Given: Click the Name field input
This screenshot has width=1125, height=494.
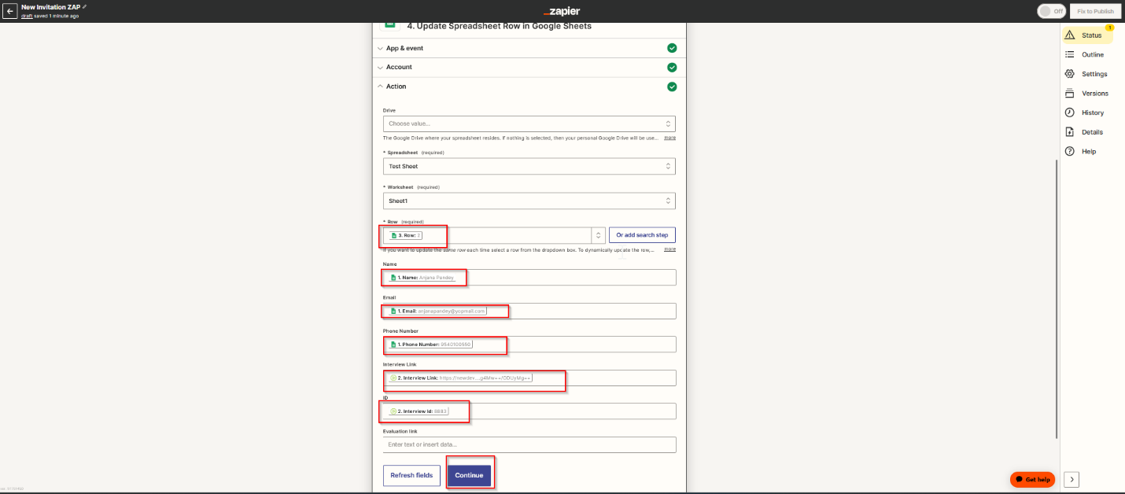Looking at the screenshot, I should click(x=529, y=278).
